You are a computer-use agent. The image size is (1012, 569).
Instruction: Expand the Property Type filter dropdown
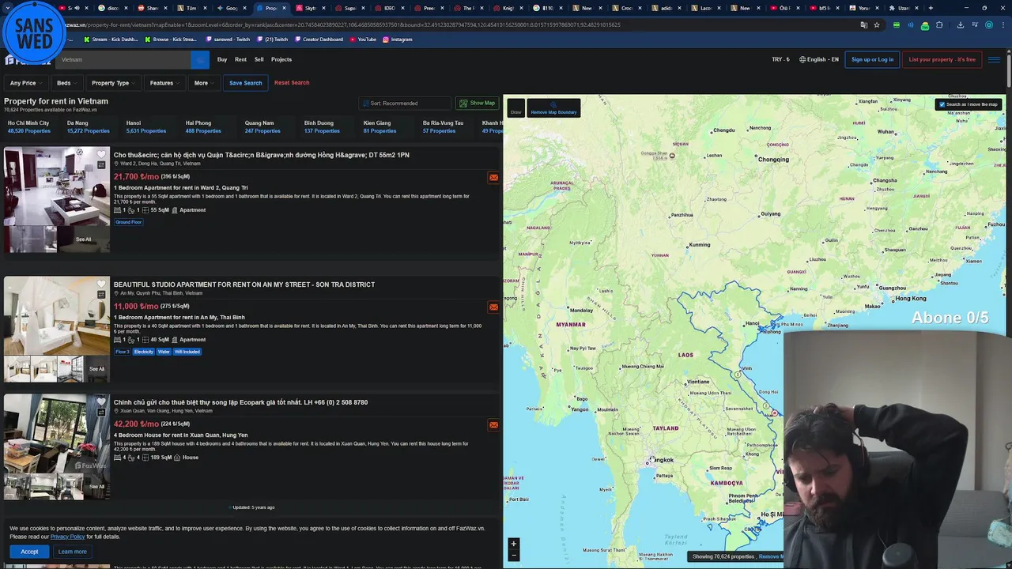(x=113, y=83)
